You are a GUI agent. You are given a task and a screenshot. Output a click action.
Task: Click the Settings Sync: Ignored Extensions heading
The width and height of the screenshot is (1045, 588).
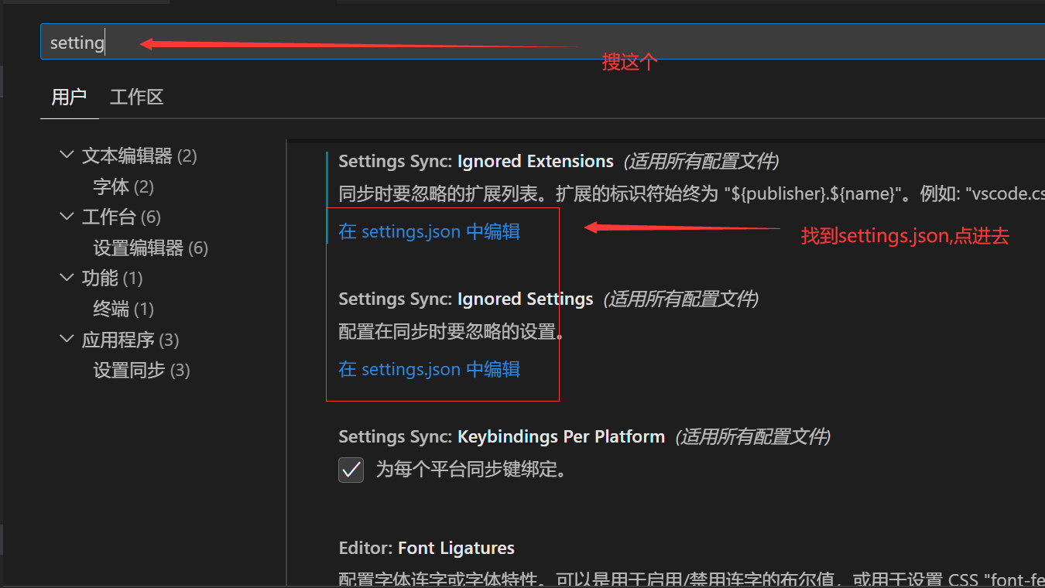pos(476,162)
